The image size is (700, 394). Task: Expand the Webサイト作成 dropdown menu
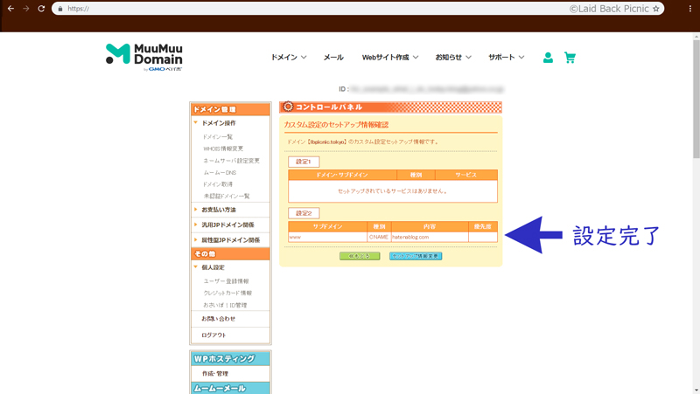[389, 57]
